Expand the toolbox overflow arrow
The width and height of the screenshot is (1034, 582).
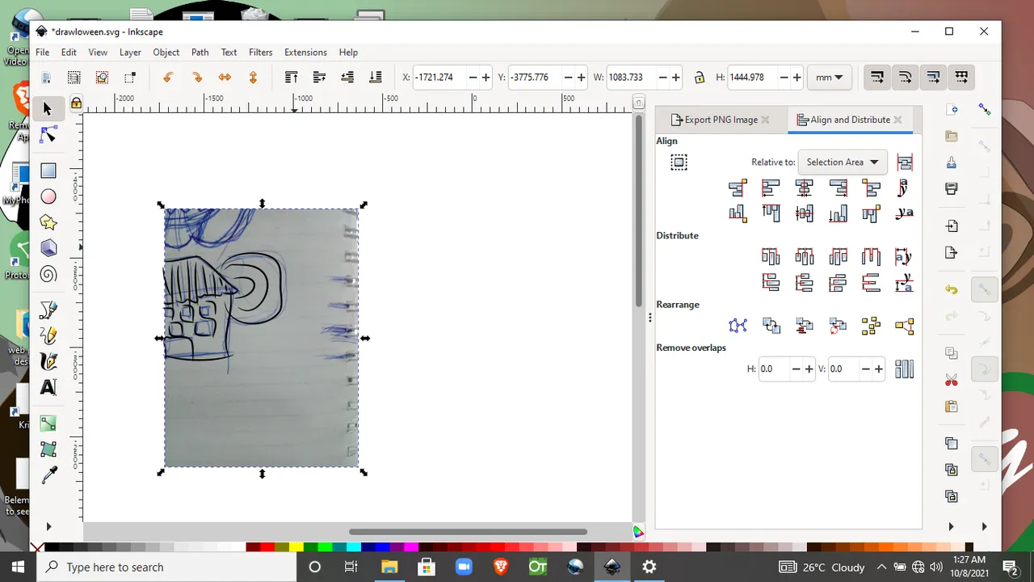pyautogui.click(x=48, y=527)
